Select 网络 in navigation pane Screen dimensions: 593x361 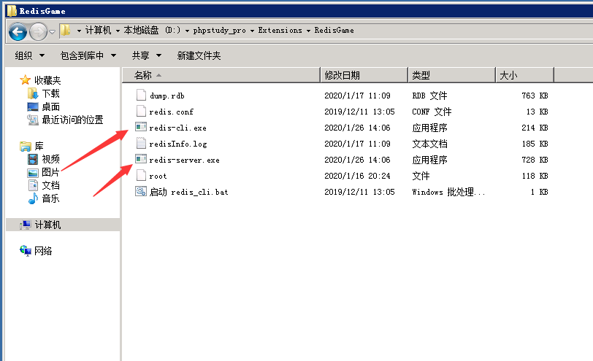point(43,251)
